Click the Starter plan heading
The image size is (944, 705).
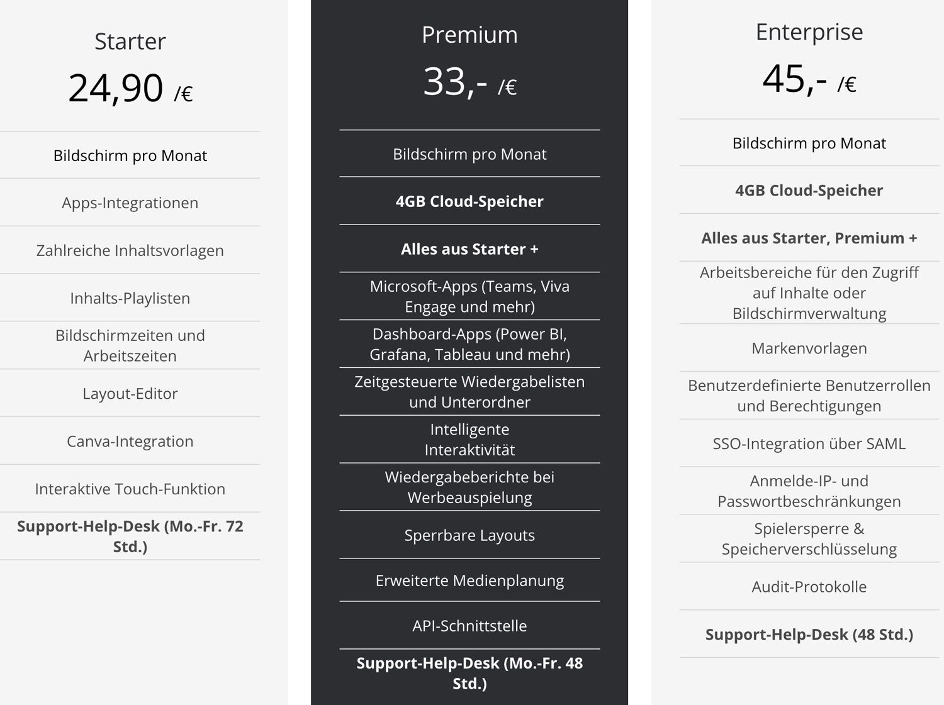pyautogui.click(x=130, y=42)
